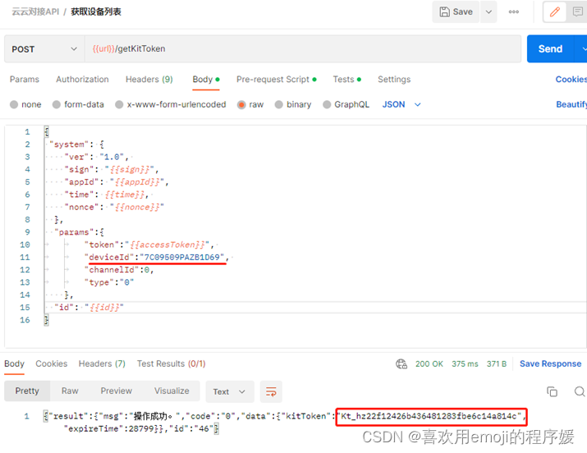Click the "expireTime":28799 response text
Viewport: 587px width, 453px height.
(109, 428)
